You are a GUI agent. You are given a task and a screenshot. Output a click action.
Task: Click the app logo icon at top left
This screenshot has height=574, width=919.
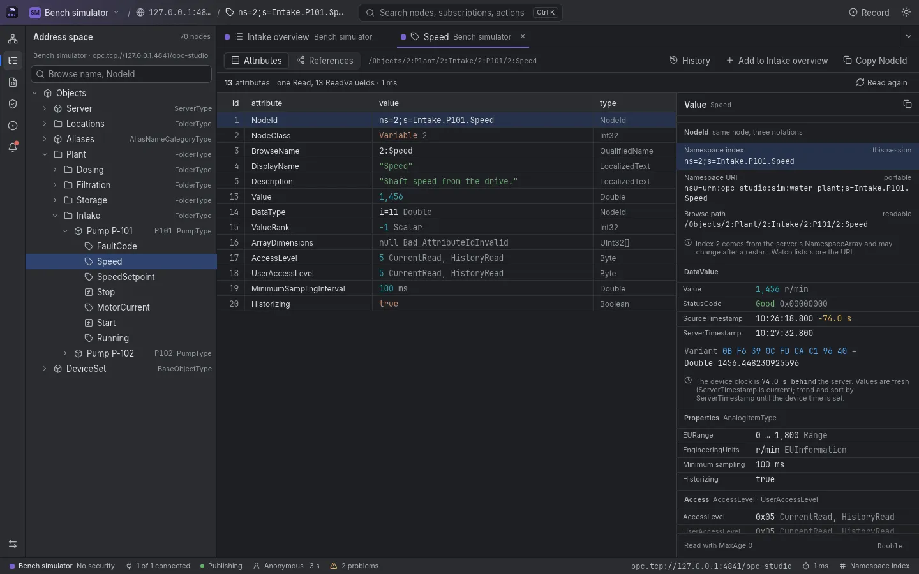click(12, 13)
